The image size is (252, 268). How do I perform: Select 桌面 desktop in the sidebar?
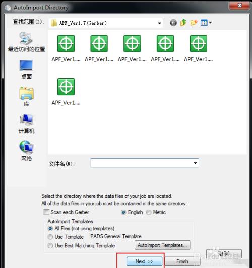[x=26, y=70]
